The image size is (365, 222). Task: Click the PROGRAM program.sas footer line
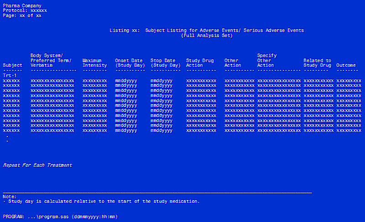[60, 216]
